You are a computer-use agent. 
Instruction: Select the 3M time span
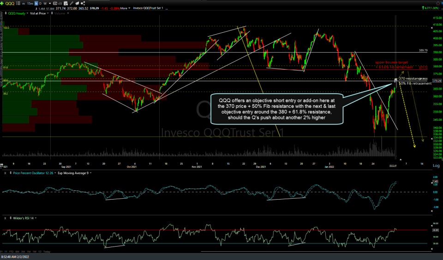[x=23, y=252]
